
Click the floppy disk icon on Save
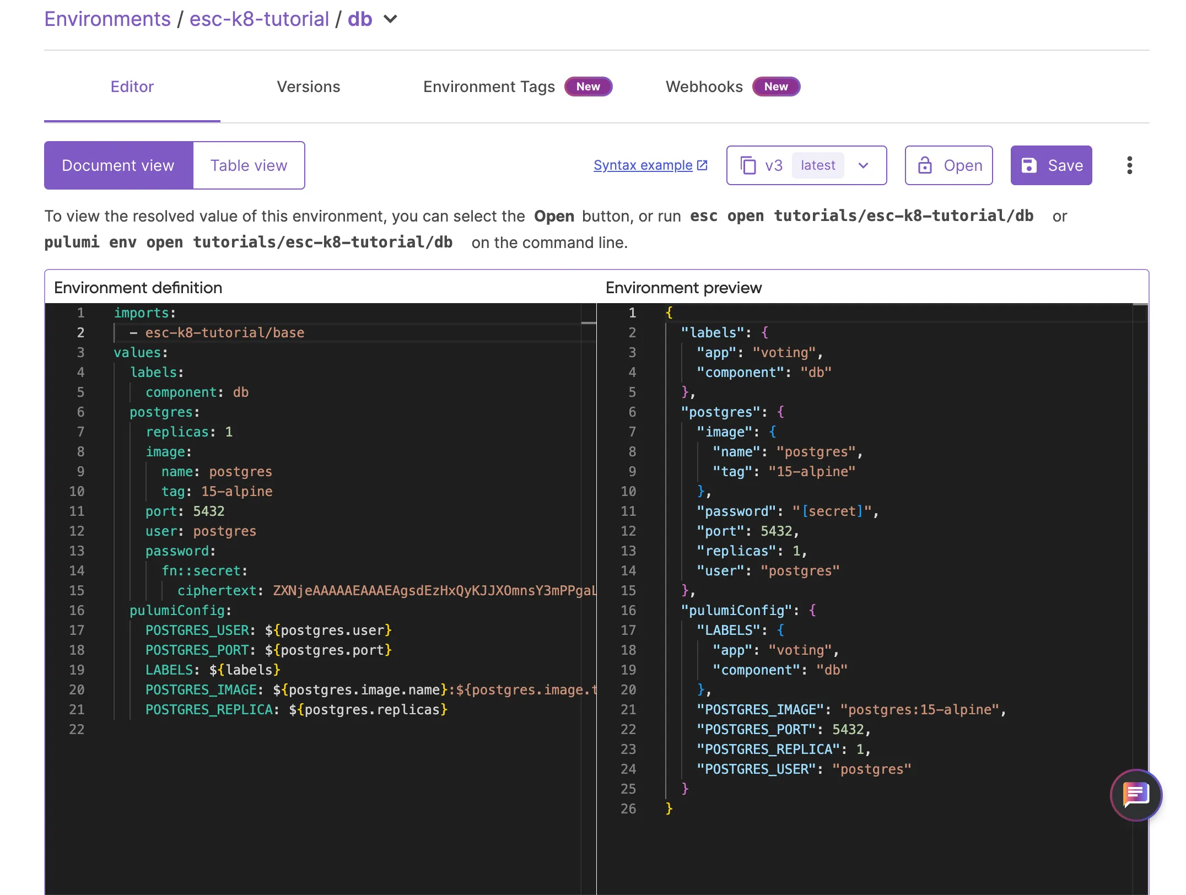click(1028, 165)
